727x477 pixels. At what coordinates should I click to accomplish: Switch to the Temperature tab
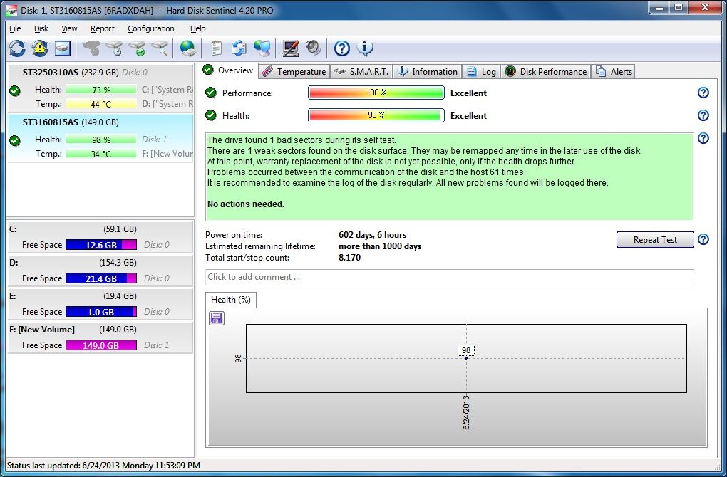pos(294,72)
